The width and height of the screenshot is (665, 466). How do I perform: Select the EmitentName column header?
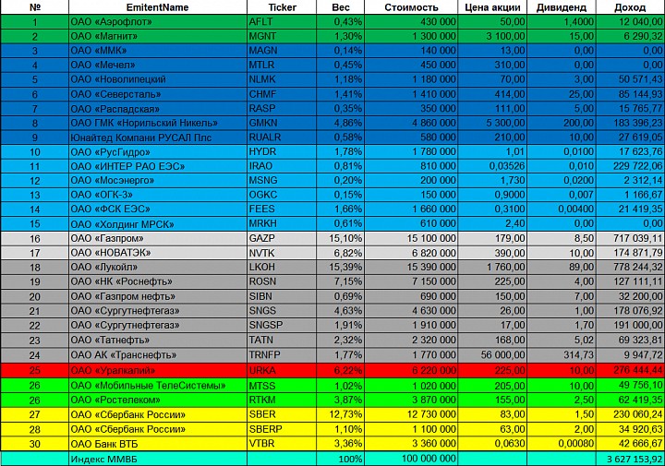click(x=157, y=7)
